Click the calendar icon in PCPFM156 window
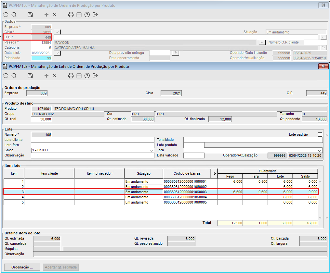The image size is (330, 273). coord(79,15)
